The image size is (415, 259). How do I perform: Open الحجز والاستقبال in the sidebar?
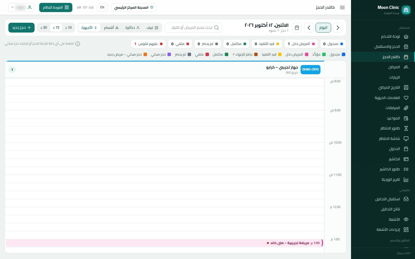click(383, 47)
